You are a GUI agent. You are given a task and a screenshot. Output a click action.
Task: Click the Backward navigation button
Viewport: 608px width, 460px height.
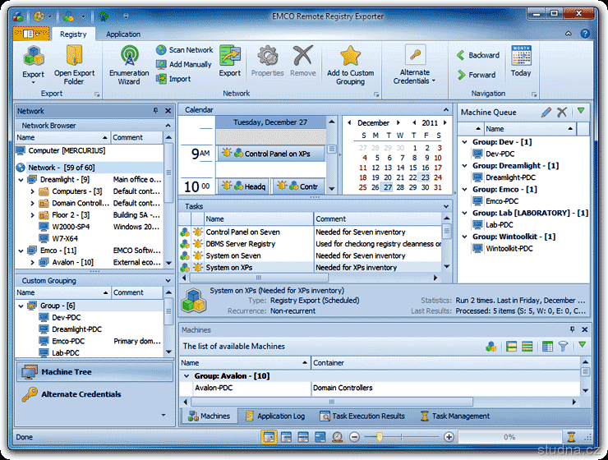click(477, 56)
